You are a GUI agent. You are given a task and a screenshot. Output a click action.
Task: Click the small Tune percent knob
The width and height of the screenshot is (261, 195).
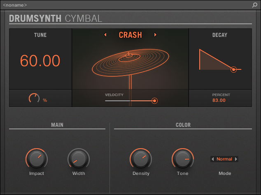coord(34,99)
